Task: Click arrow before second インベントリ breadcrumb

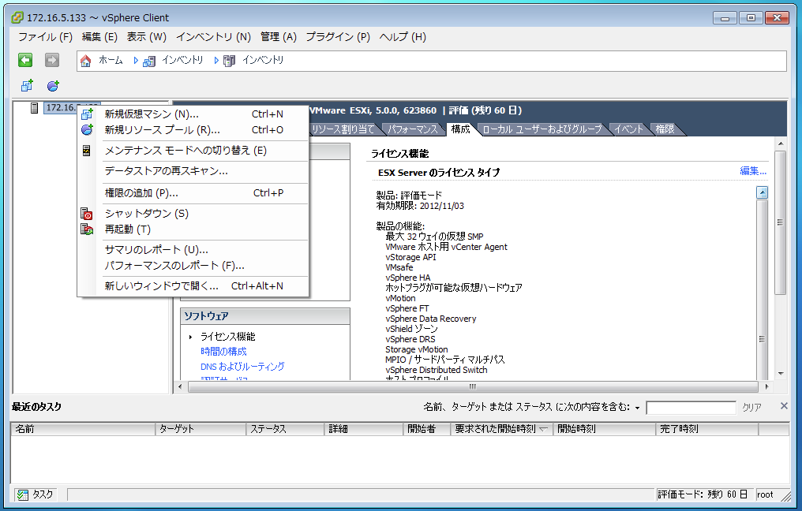Action: 216,60
